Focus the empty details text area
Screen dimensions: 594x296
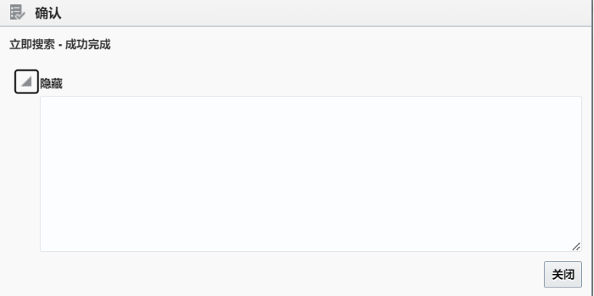point(311,174)
